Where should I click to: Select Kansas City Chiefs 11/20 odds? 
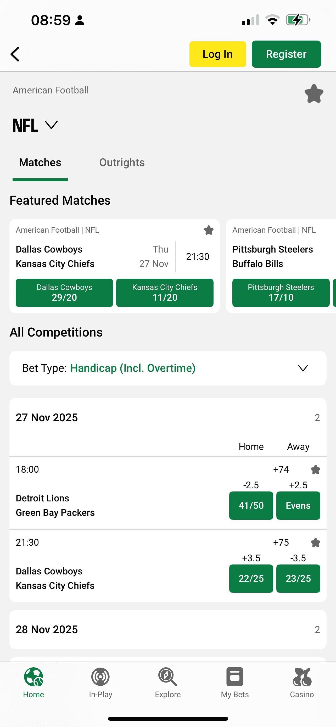tap(165, 293)
